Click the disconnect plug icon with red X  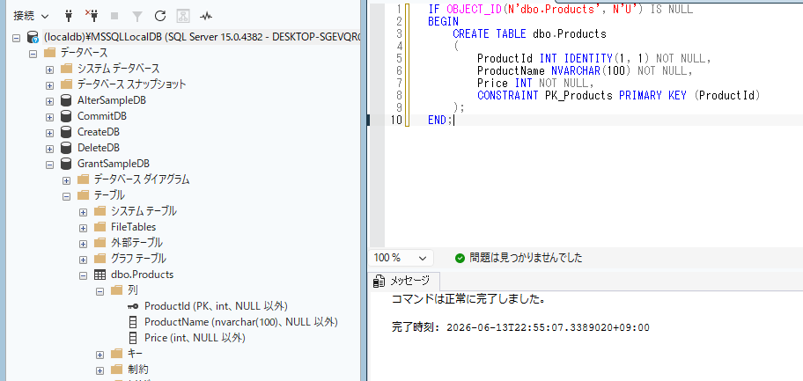(92, 16)
